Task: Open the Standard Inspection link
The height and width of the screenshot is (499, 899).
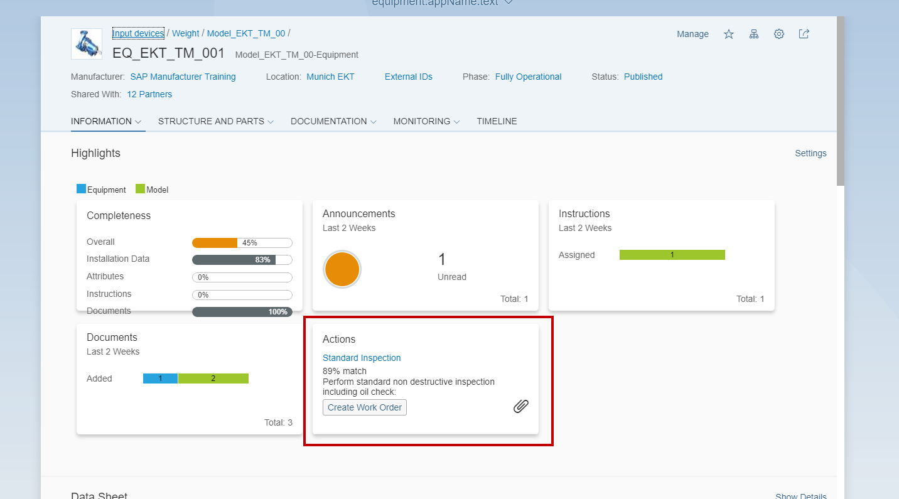Action: click(x=362, y=358)
